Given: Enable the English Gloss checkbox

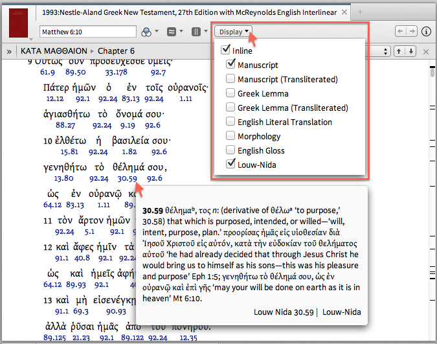Looking at the screenshot, I should [230, 150].
